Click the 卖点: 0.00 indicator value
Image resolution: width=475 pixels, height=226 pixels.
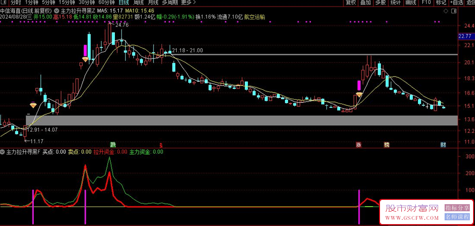point(79,152)
